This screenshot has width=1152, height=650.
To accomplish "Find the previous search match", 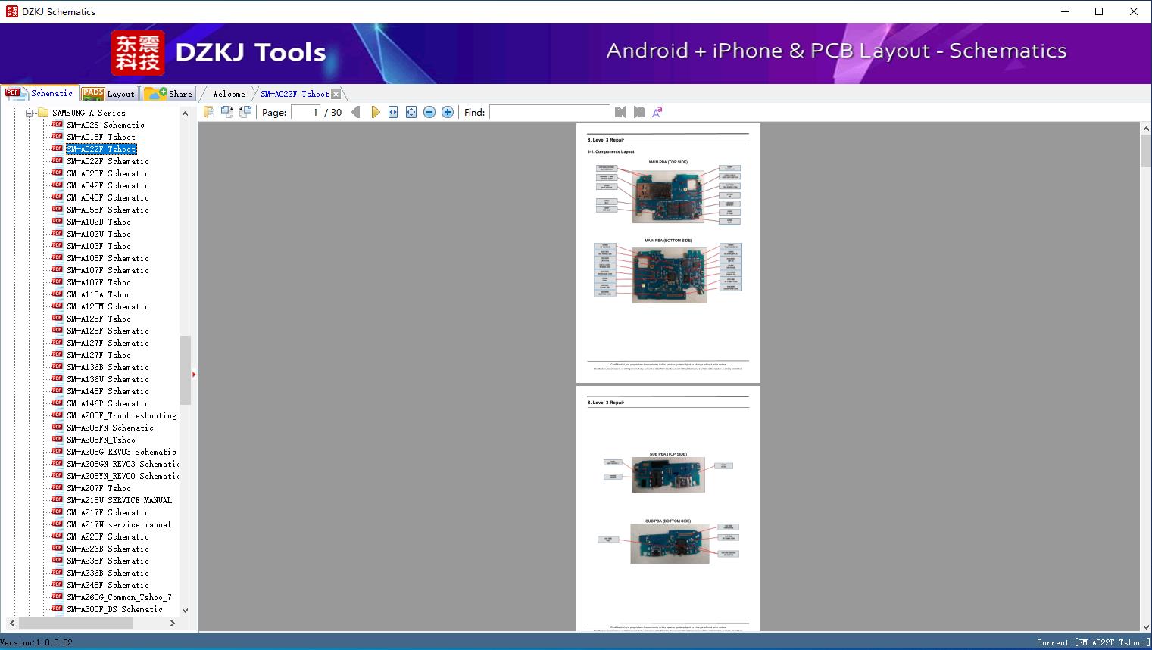I will tap(620, 112).
